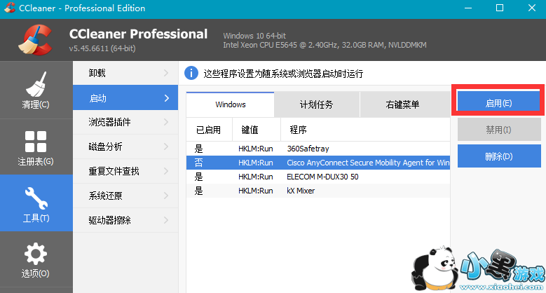Click the 删除(D) delete button

click(498, 156)
